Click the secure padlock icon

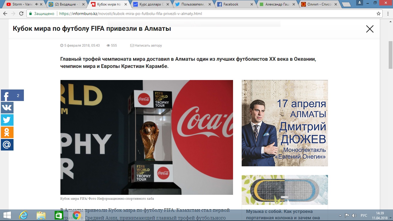pyautogui.click(x=30, y=14)
